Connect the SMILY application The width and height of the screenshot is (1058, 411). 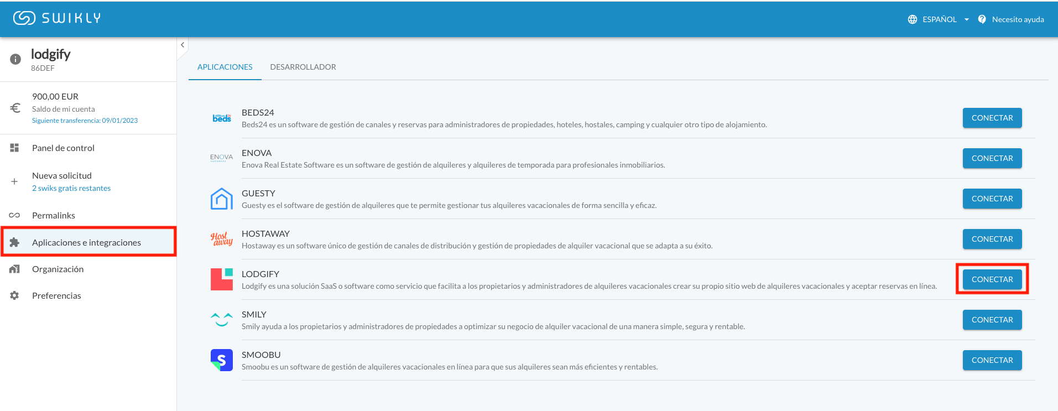coord(992,320)
